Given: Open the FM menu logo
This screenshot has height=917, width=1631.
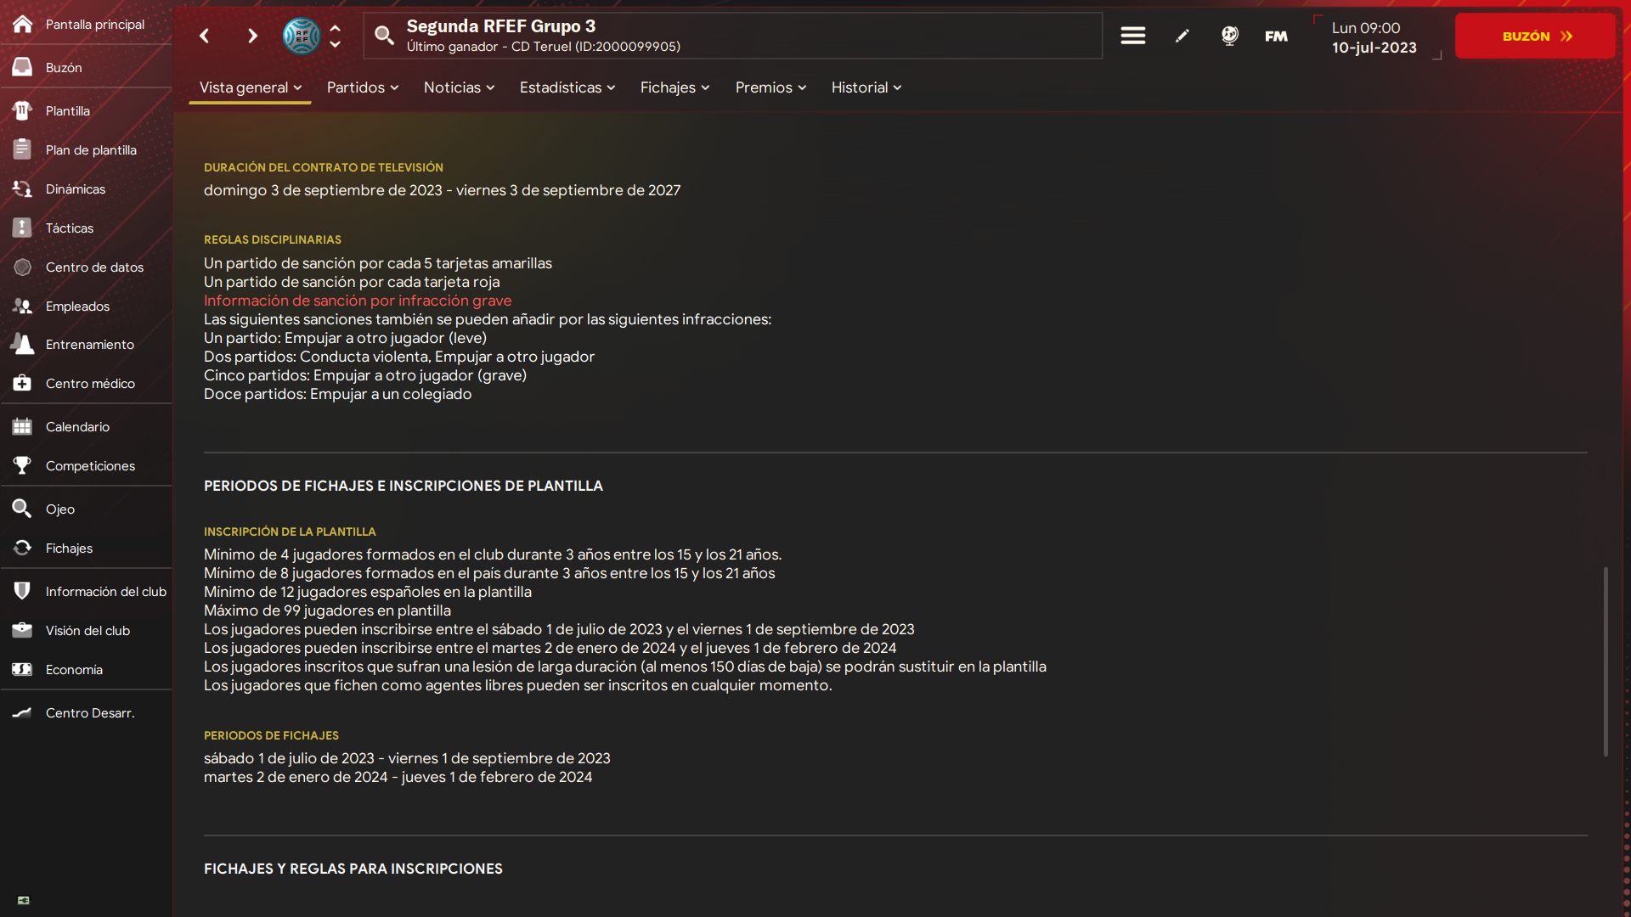Looking at the screenshot, I should [x=1276, y=36].
